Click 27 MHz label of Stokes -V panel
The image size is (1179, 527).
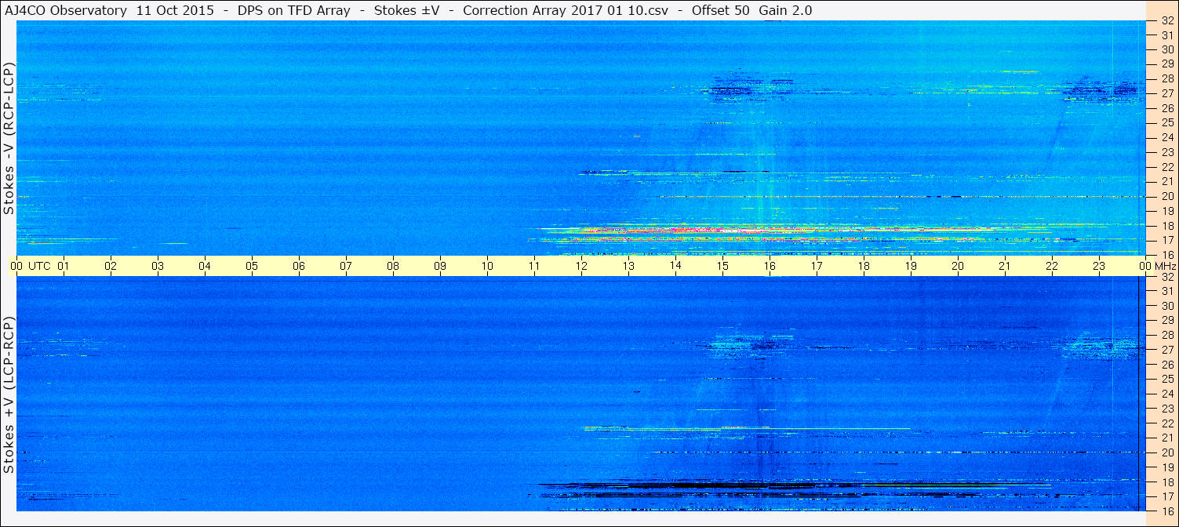click(1167, 93)
